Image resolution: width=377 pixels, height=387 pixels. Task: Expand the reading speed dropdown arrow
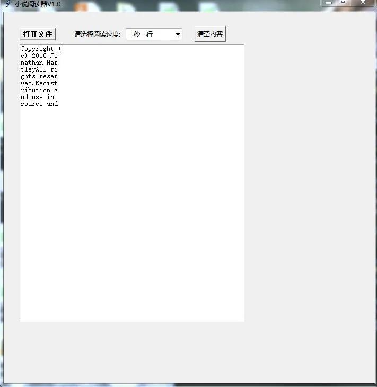[178, 34]
